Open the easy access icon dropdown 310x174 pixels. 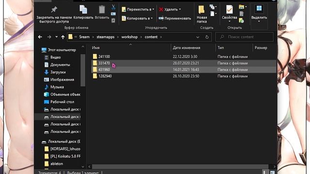[x=213, y=14]
